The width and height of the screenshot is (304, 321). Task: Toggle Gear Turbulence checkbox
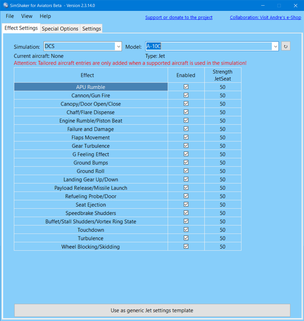pos(186,146)
